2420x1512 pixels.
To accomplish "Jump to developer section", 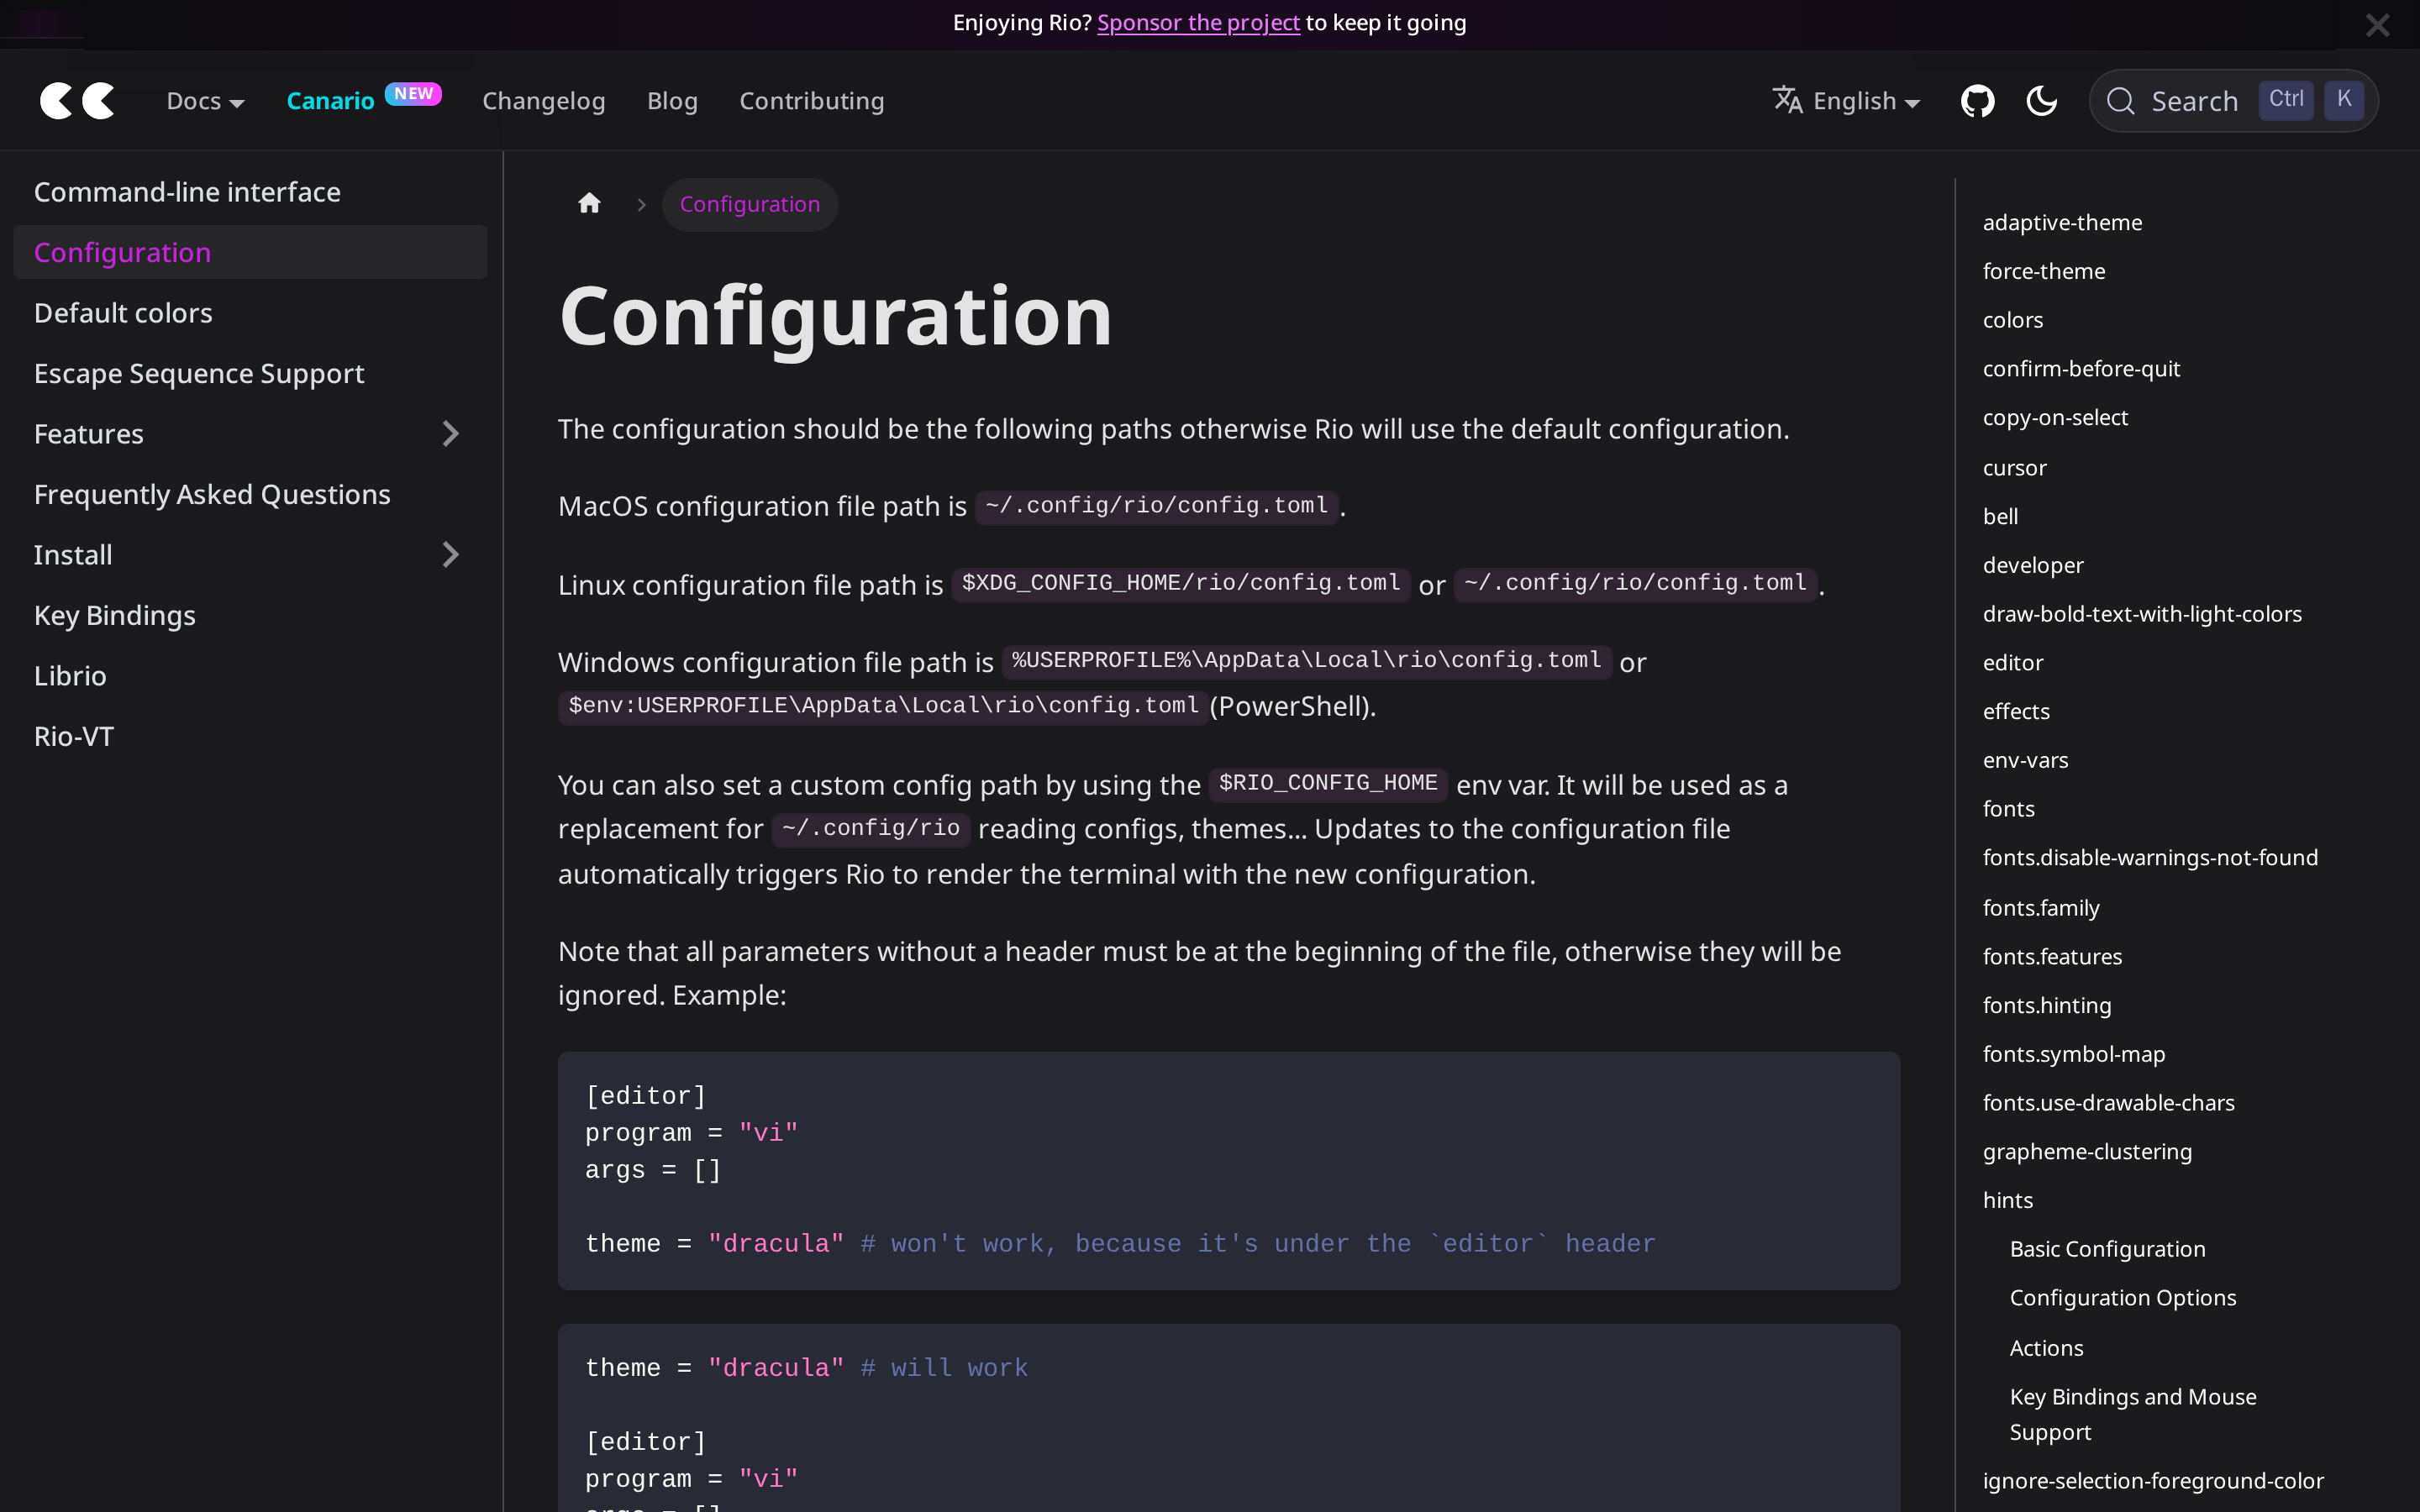I will (2033, 565).
